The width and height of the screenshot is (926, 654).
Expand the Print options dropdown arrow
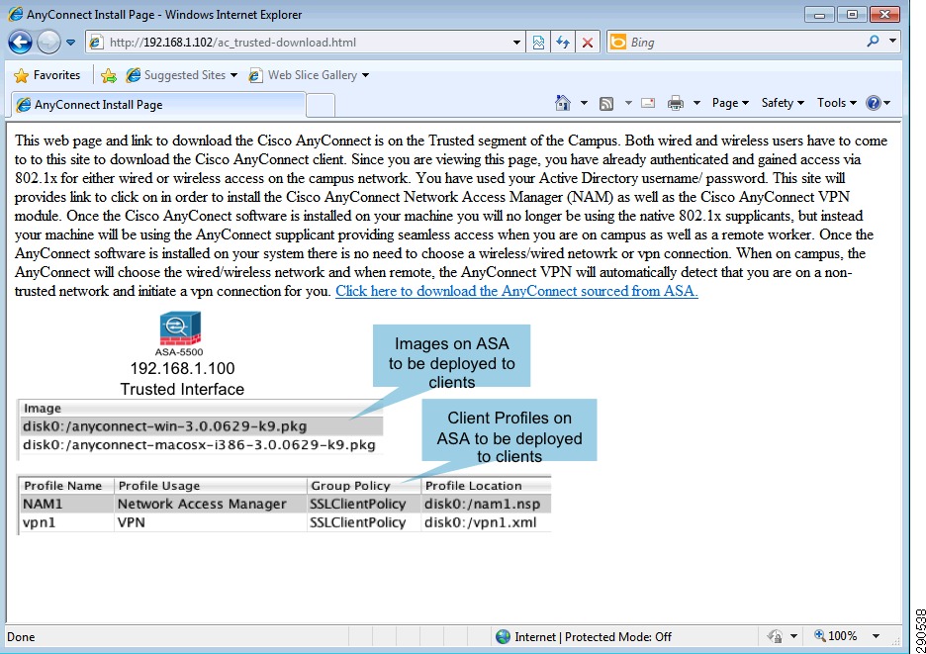[696, 103]
